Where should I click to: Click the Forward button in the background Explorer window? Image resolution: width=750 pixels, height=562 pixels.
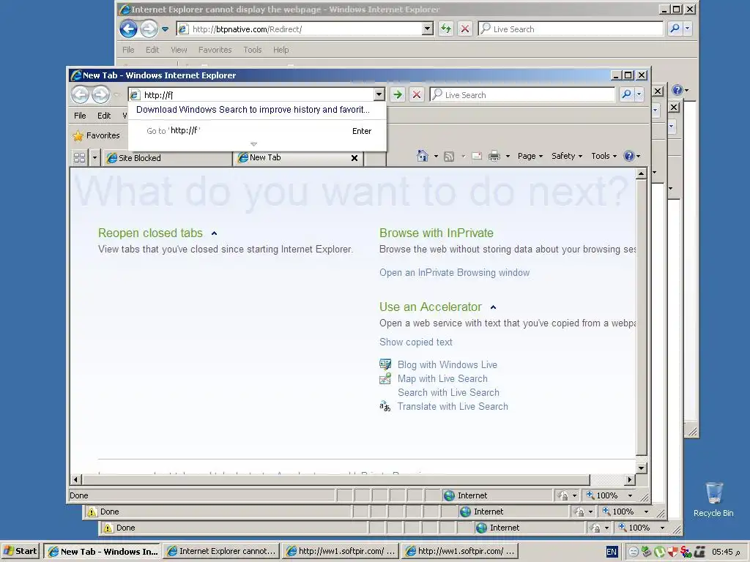click(149, 29)
